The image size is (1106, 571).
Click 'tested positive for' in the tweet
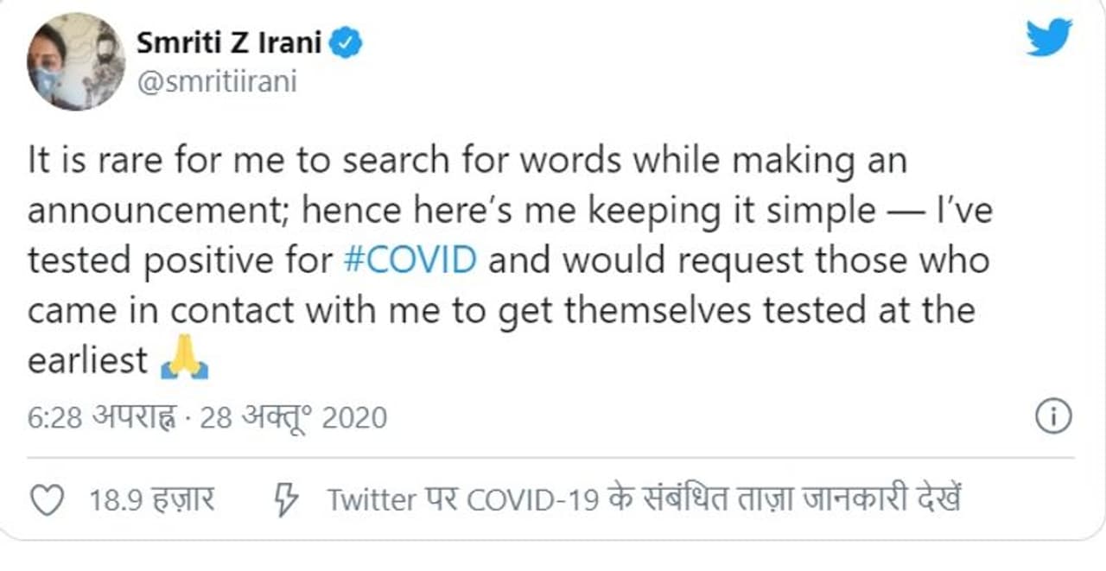point(179,260)
